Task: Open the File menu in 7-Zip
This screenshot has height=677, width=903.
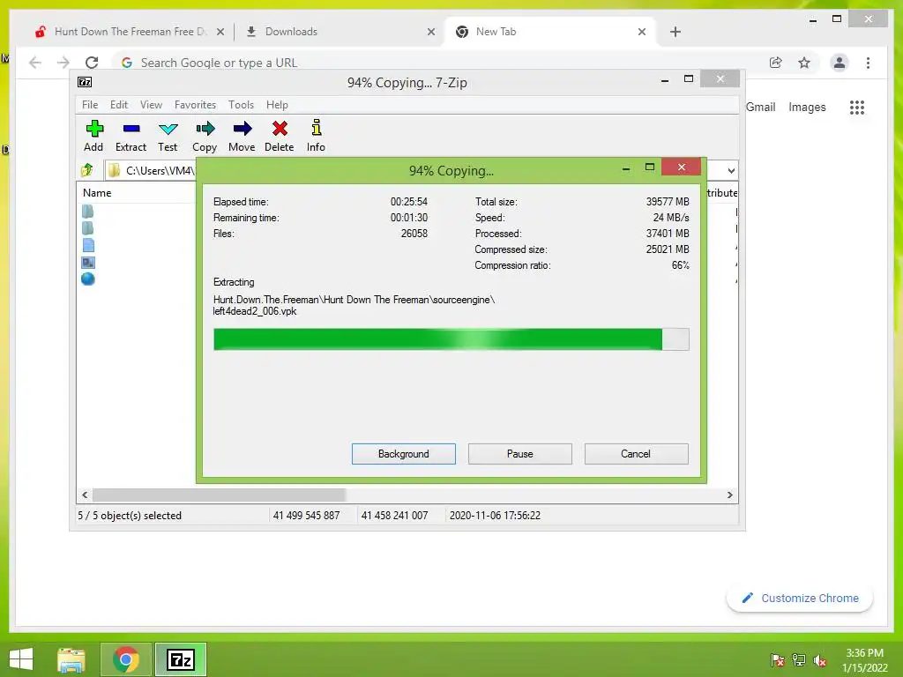Action: (x=90, y=105)
